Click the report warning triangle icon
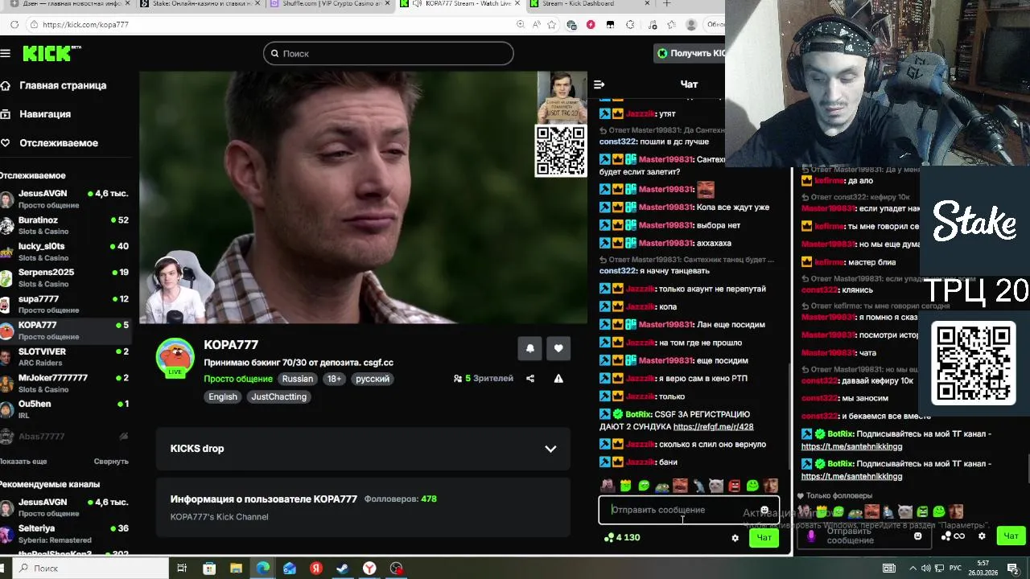The image size is (1030, 579). tap(558, 379)
